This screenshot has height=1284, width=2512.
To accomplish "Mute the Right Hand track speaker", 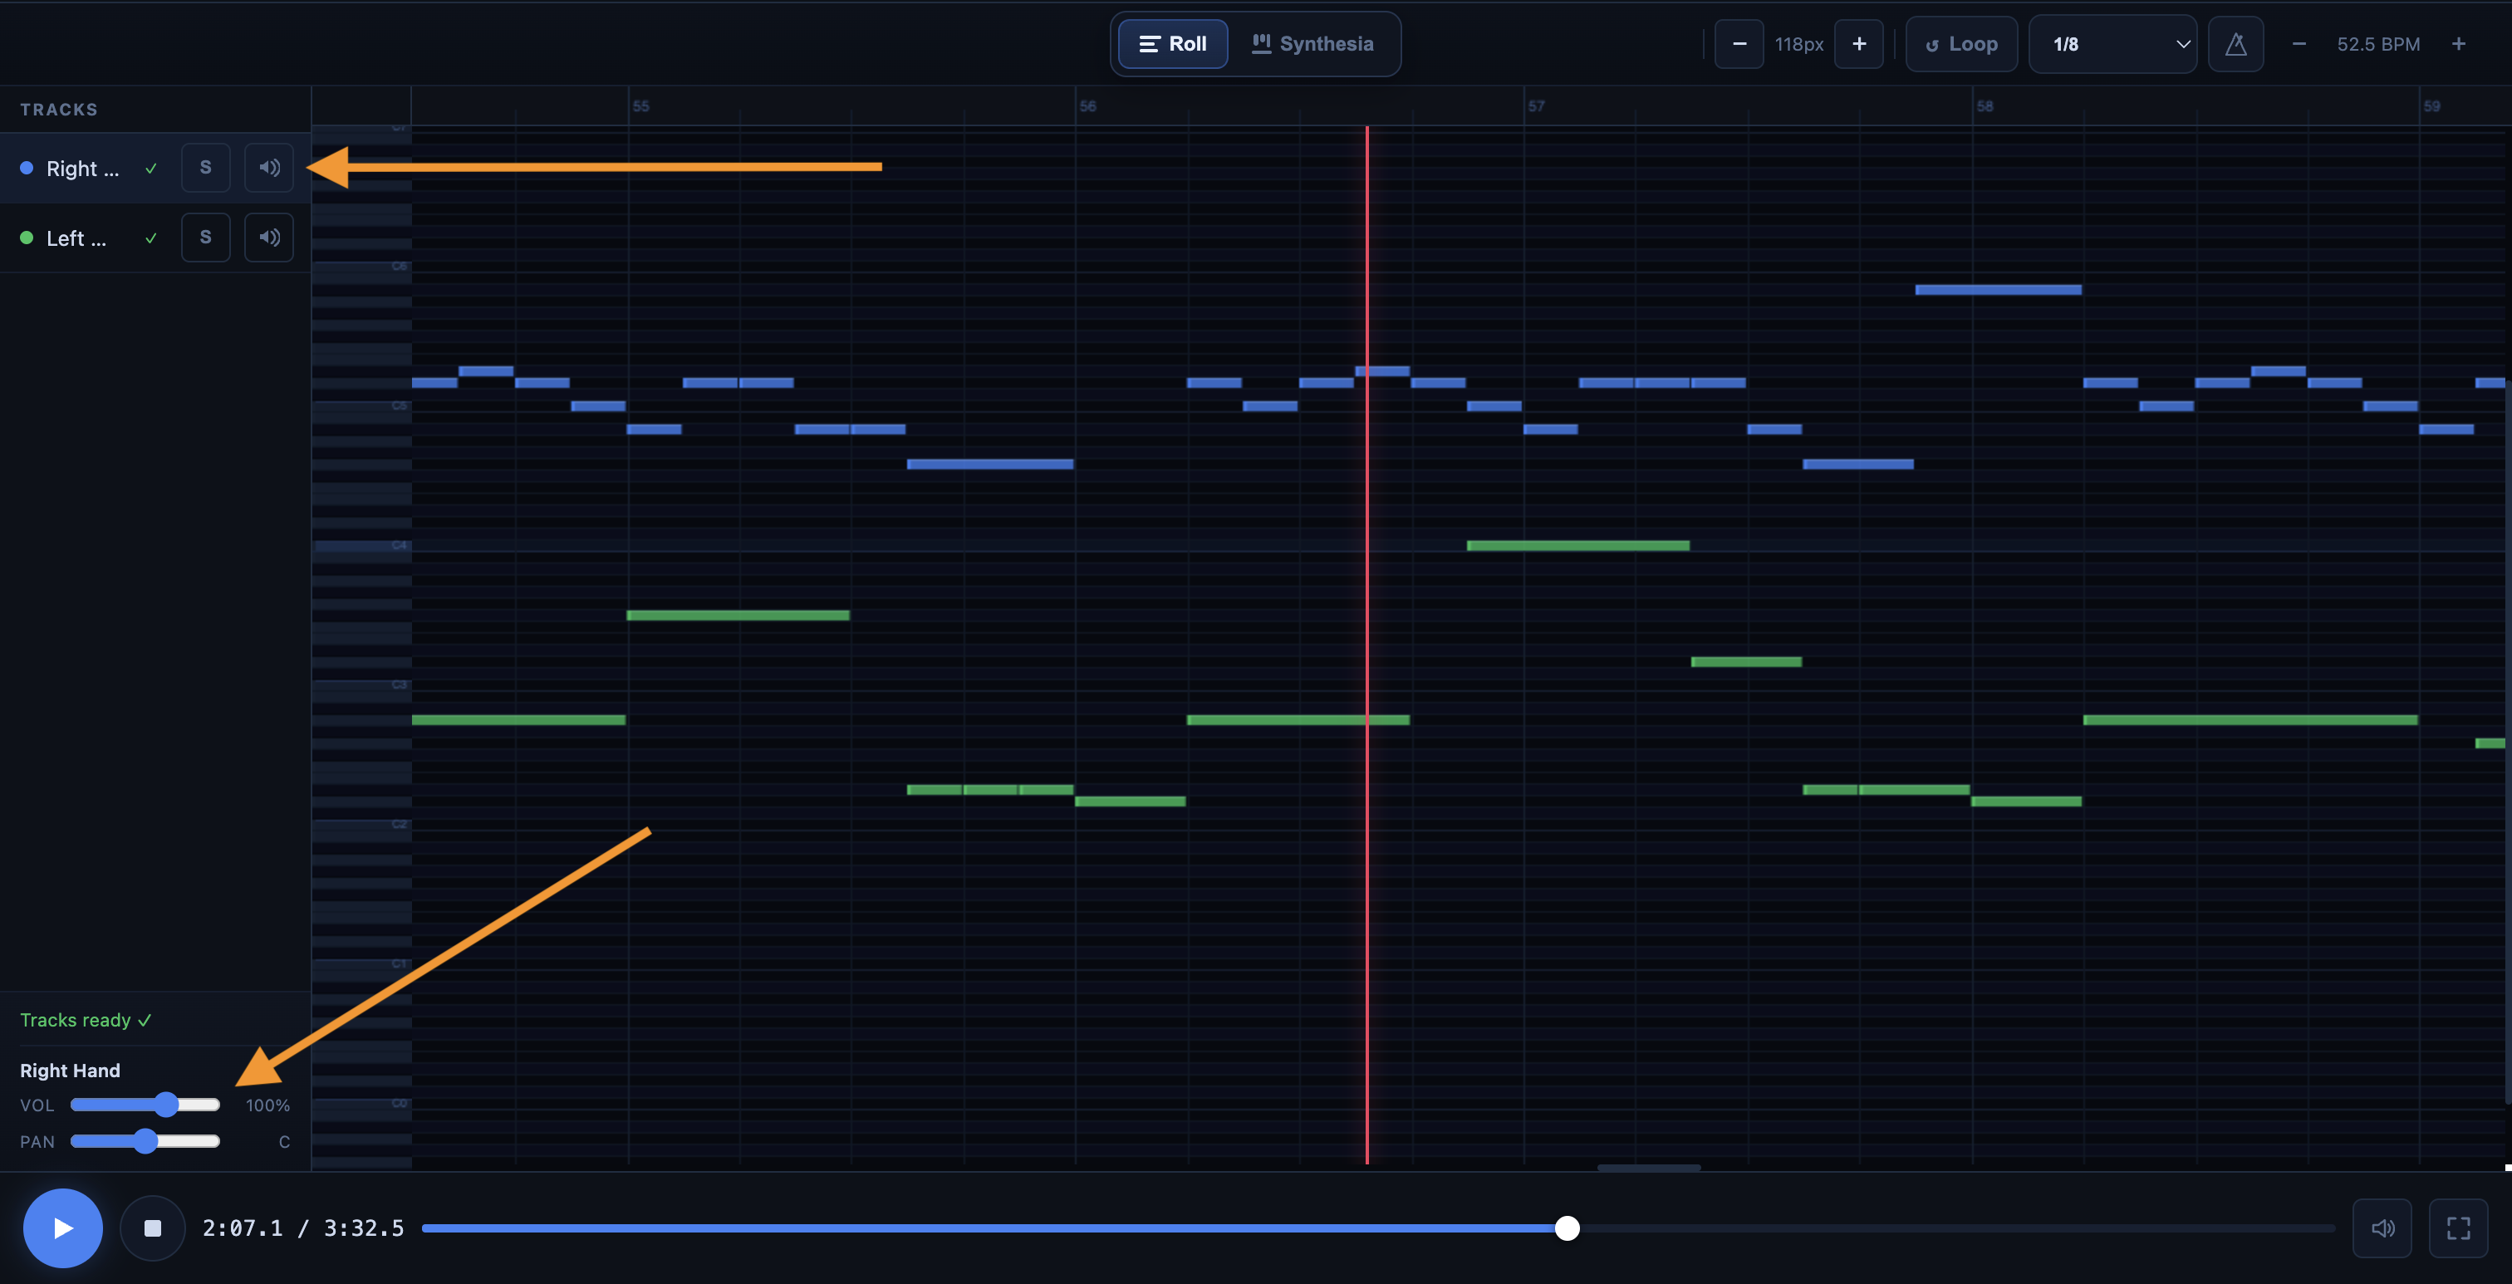I will coord(269,168).
